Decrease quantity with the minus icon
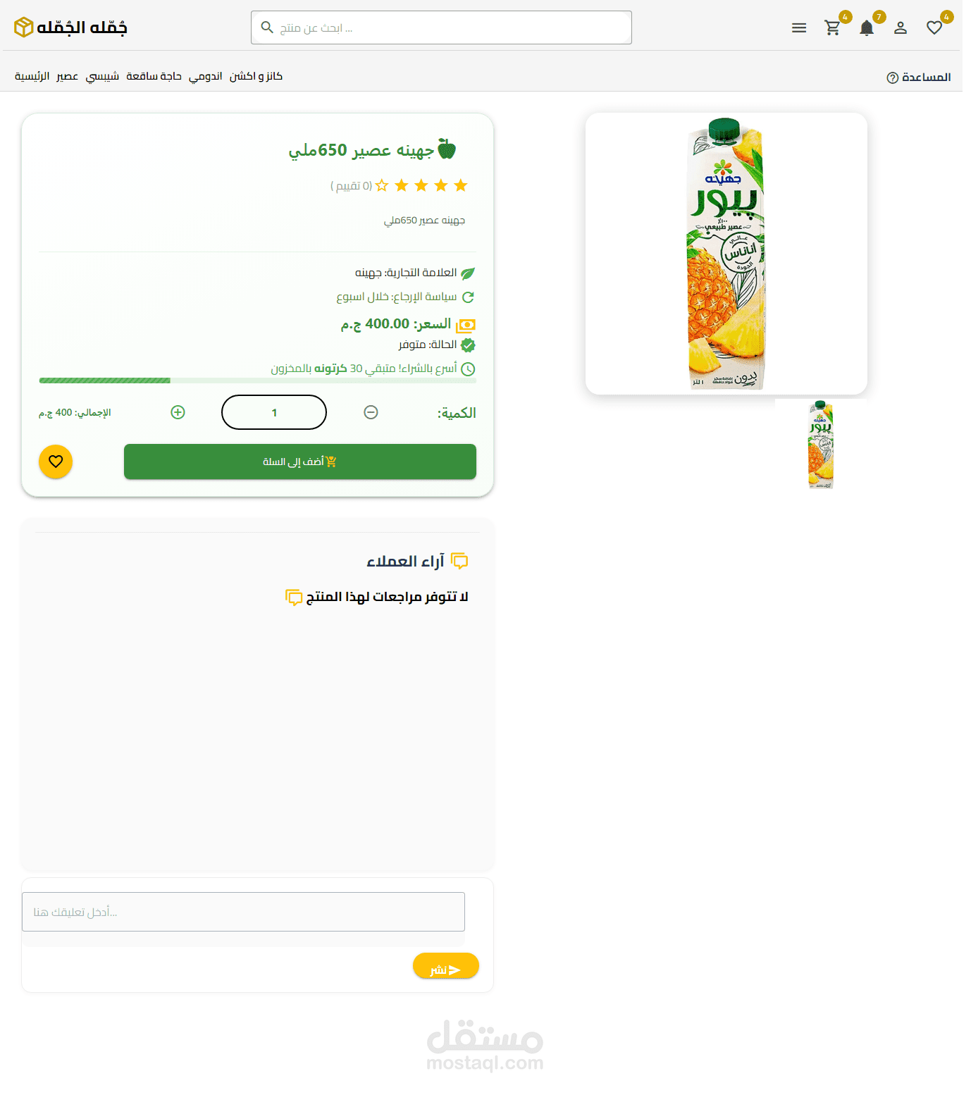The height and width of the screenshot is (1095, 971). [371, 412]
